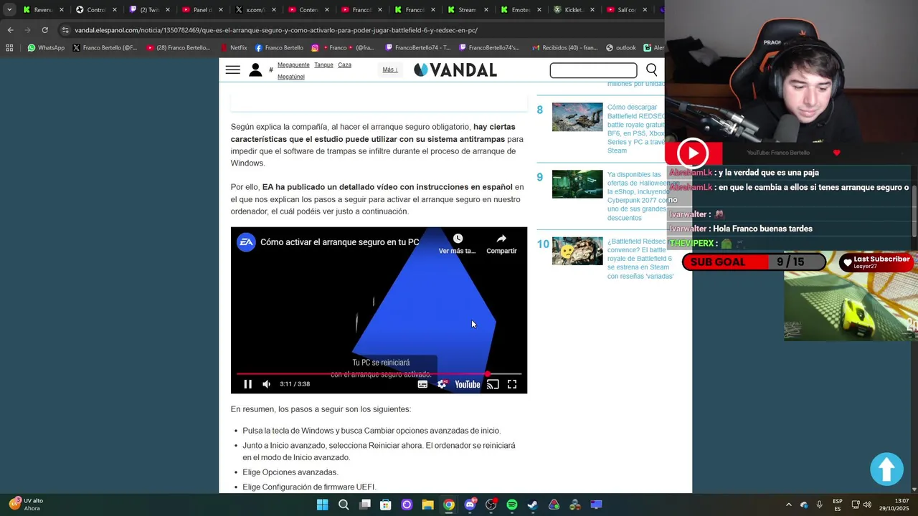Open the video settings gear
This screenshot has height=516, width=918.
click(442, 384)
